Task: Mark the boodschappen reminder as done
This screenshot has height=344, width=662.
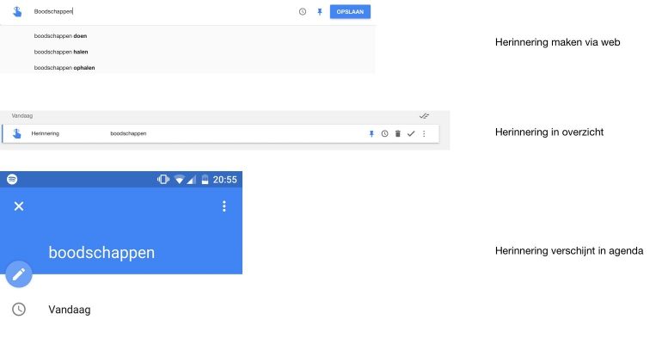Action: click(411, 134)
